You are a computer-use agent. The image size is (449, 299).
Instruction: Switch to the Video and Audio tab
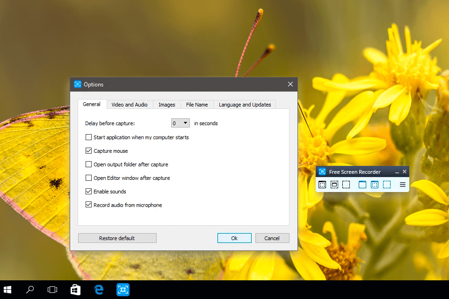130,105
